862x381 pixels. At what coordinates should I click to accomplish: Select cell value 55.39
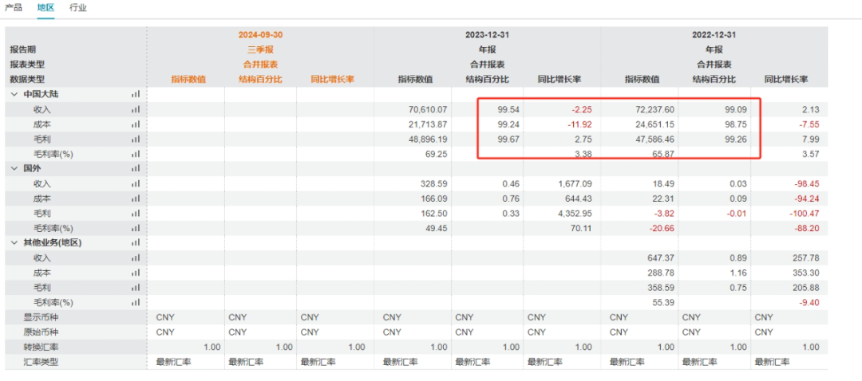pos(663,303)
